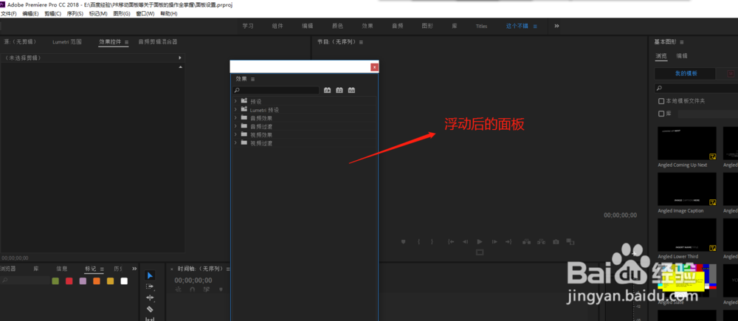The image size is (738, 321).
Task: Open 基本图形 panel menu icon
Action: tap(681, 42)
